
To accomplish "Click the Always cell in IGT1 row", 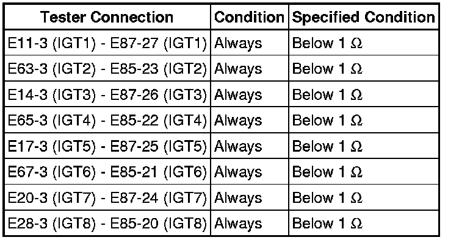I will tap(250, 43).
